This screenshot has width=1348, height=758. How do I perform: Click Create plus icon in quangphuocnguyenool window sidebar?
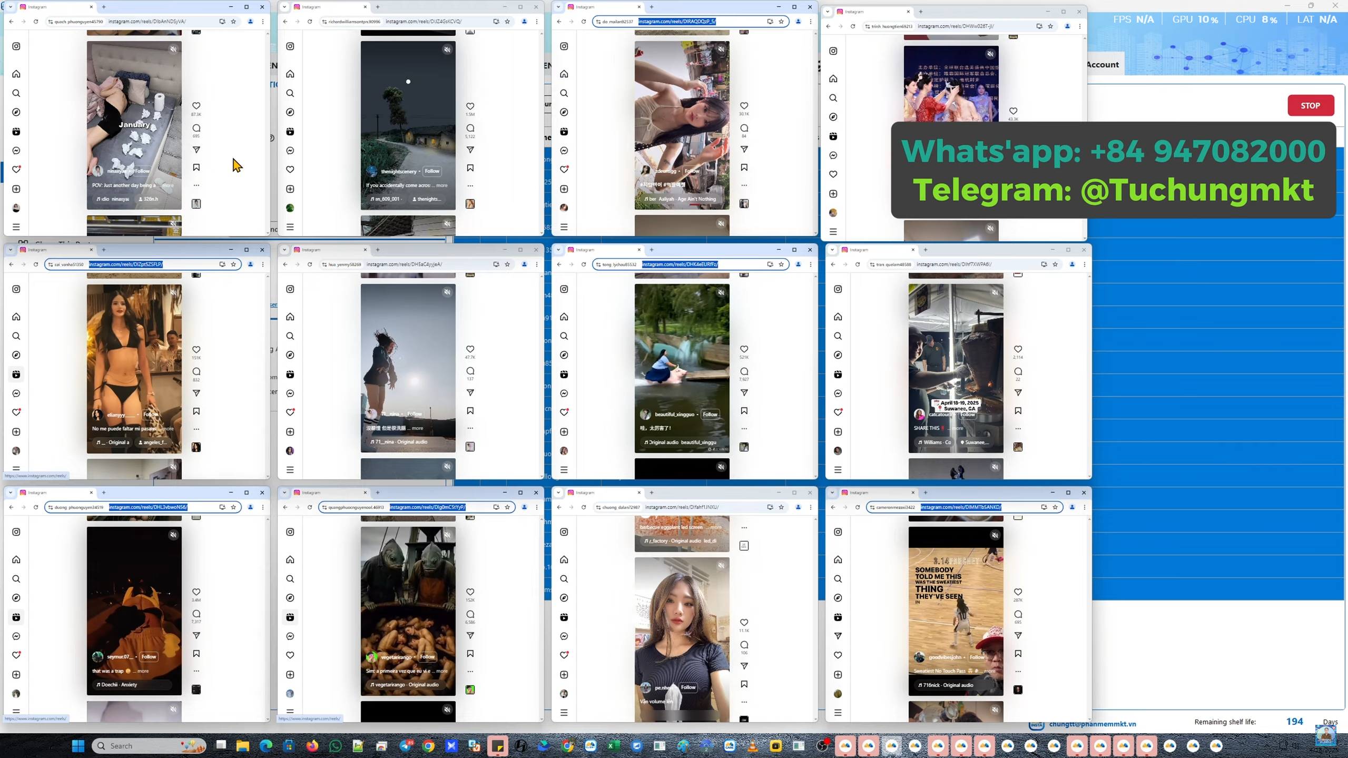290,675
